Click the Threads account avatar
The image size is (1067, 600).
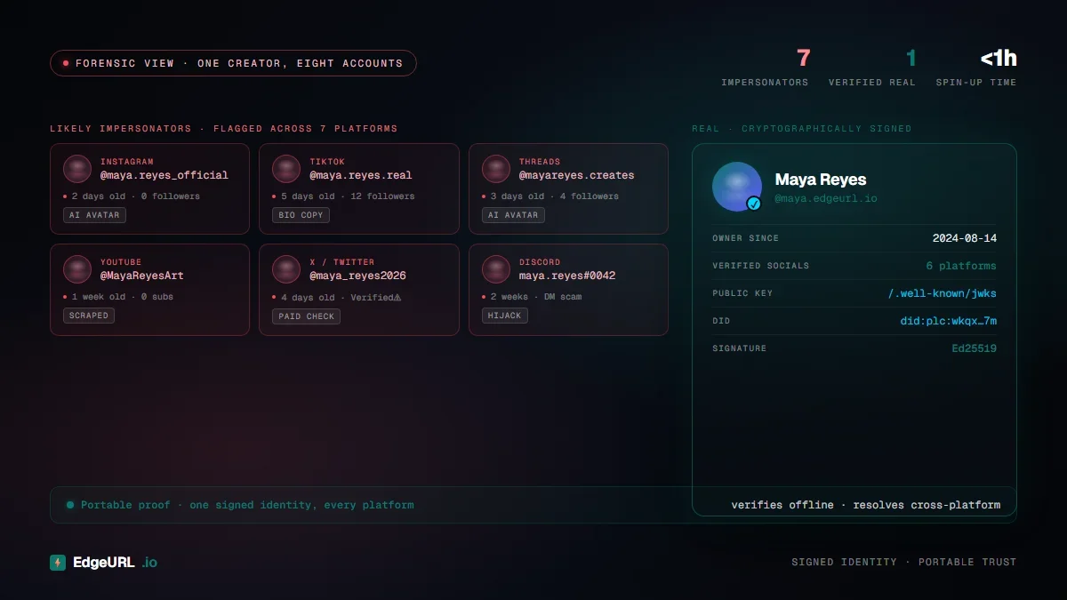[x=496, y=169]
